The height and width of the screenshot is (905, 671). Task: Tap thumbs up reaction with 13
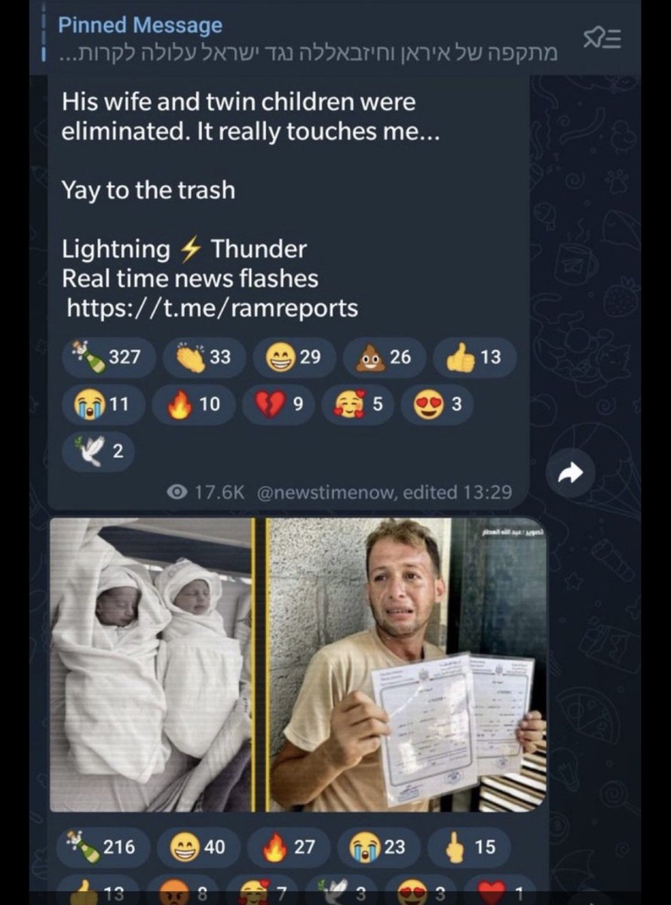point(474,357)
